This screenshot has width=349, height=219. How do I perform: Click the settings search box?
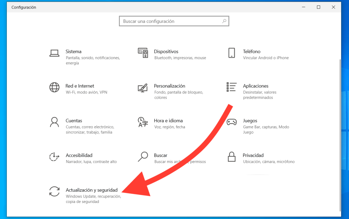(174, 21)
